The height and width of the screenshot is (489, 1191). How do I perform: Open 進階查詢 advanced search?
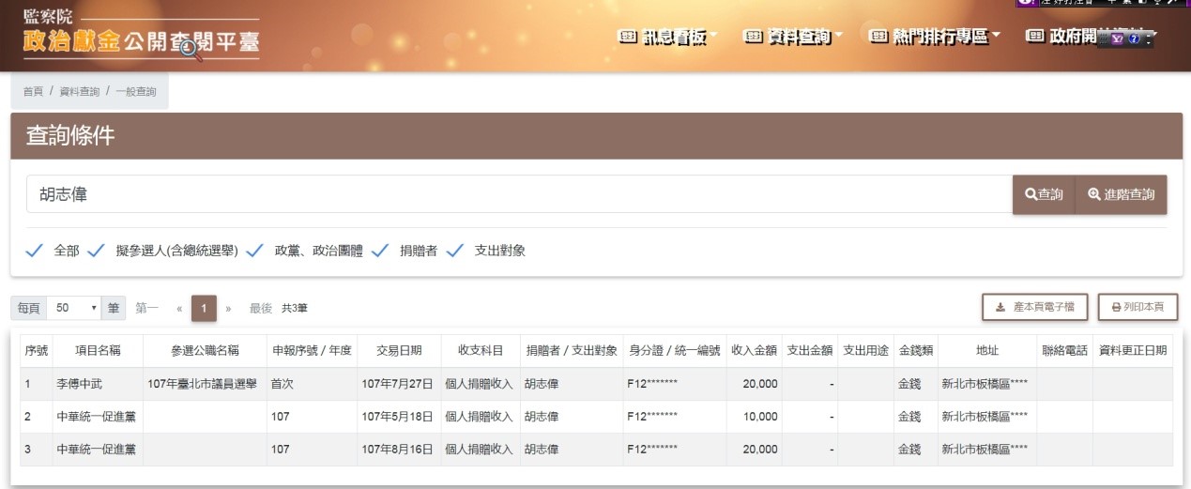[x=1121, y=194]
